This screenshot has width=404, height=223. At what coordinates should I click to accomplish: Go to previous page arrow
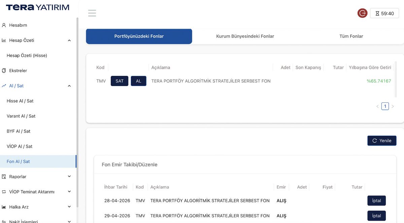coord(377,106)
